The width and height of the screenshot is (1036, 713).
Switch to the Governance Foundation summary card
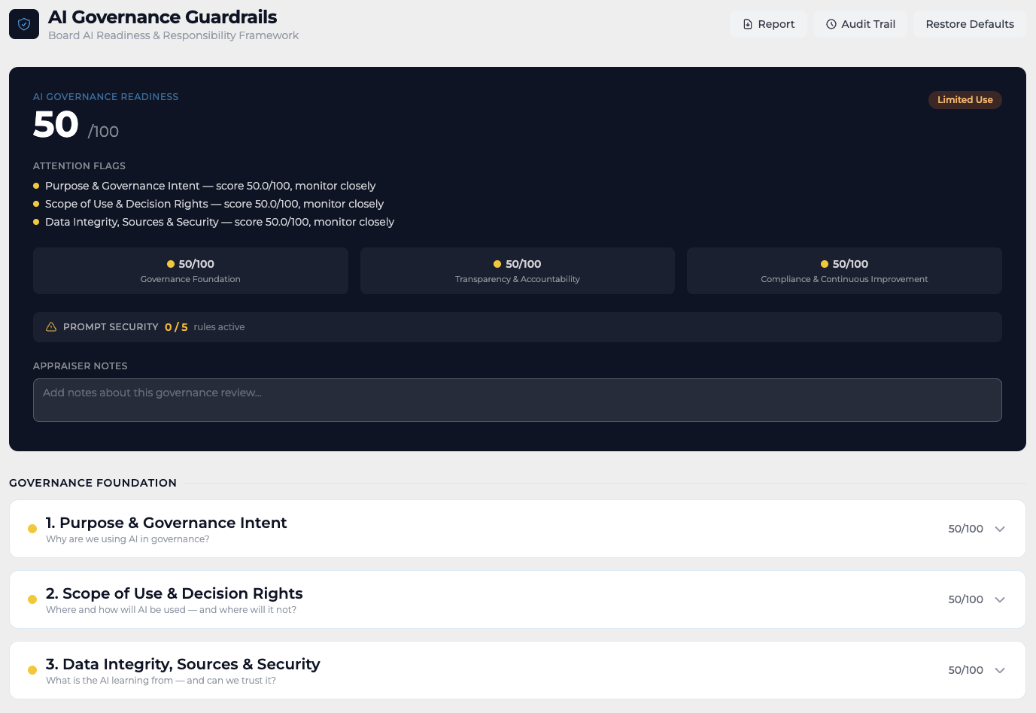[x=190, y=271]
